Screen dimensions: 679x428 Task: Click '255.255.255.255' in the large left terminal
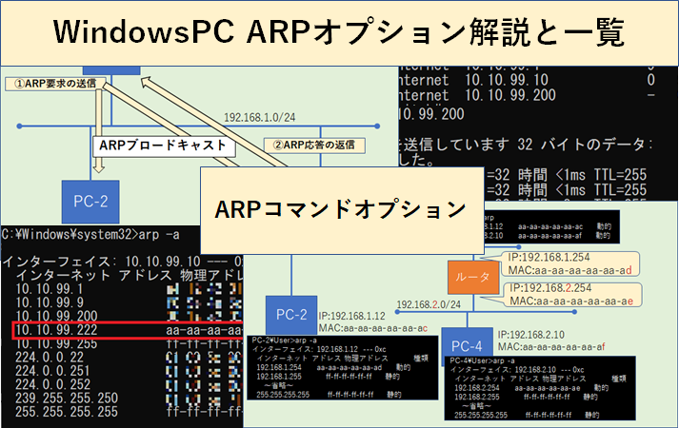(x=67, y=412)
